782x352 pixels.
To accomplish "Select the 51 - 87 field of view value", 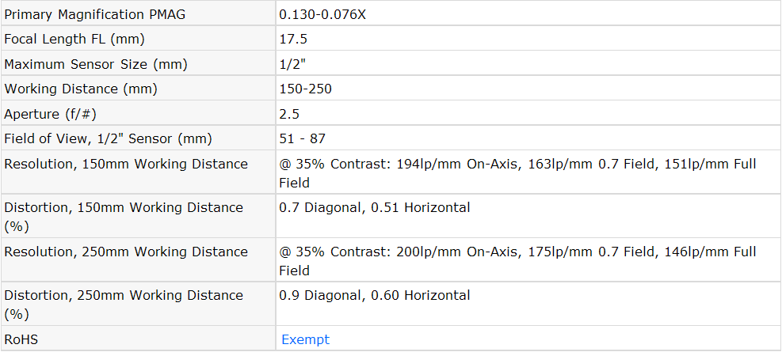I will [x=302, y=139].
